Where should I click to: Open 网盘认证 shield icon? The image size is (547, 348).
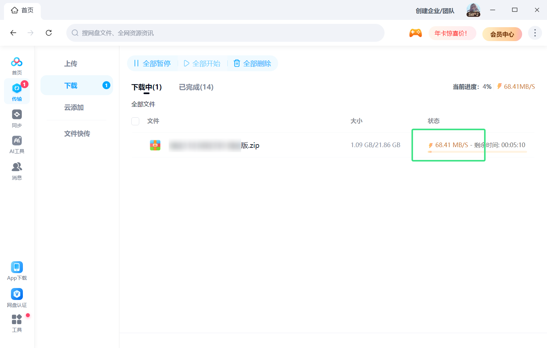click(x=17, y=294)
